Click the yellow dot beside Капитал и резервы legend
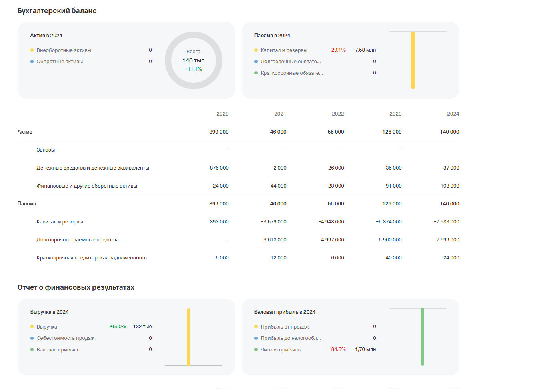The image size is (535, 389). click(x=256, y=50)
